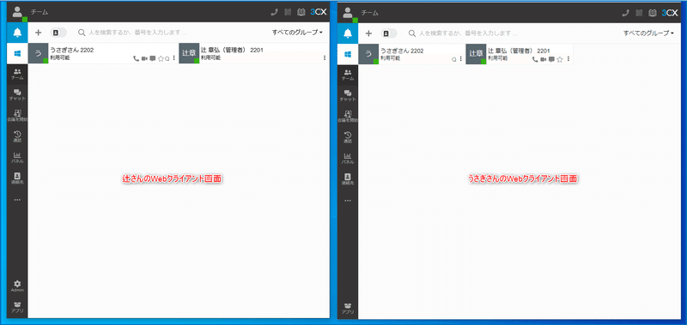Open more options for うさぎさん in left window

(x=174, y=58)
